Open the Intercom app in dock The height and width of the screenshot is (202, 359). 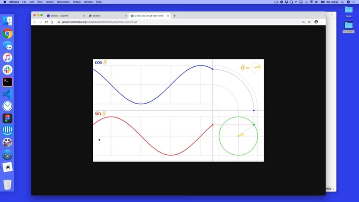(7, 130)
